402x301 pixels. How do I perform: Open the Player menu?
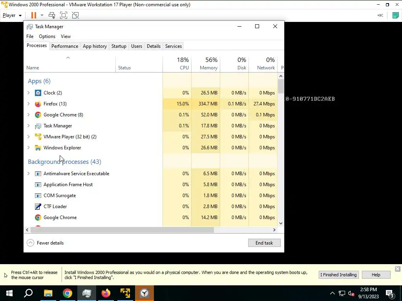12,15
